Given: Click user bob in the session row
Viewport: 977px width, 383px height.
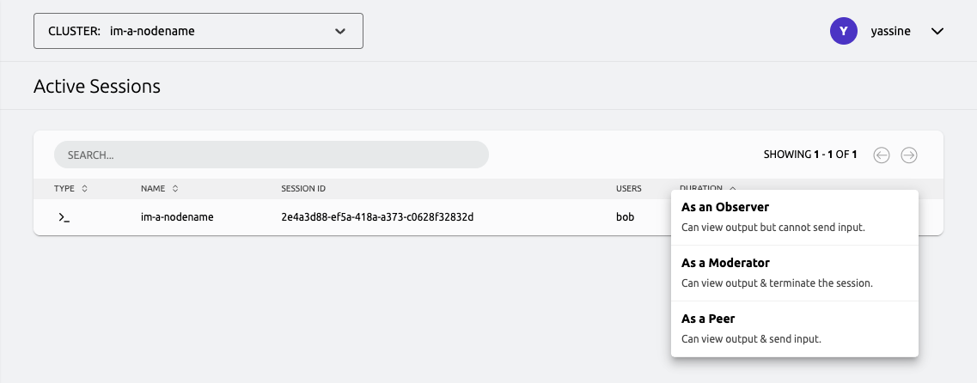Looking at the screenshot, I should tap(625, 217).
